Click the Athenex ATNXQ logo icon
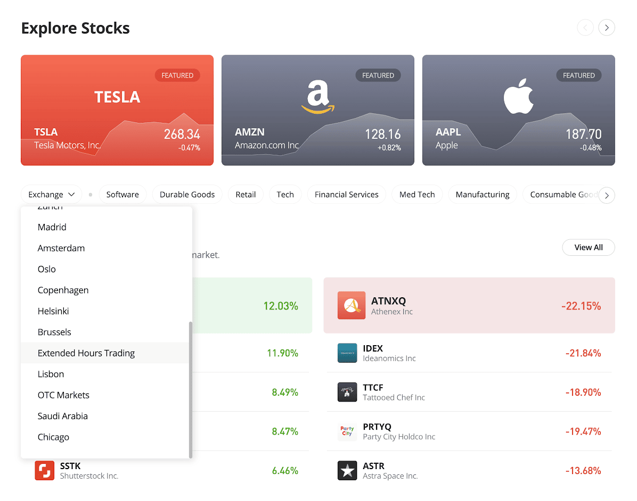 click(x=352, y=305)
